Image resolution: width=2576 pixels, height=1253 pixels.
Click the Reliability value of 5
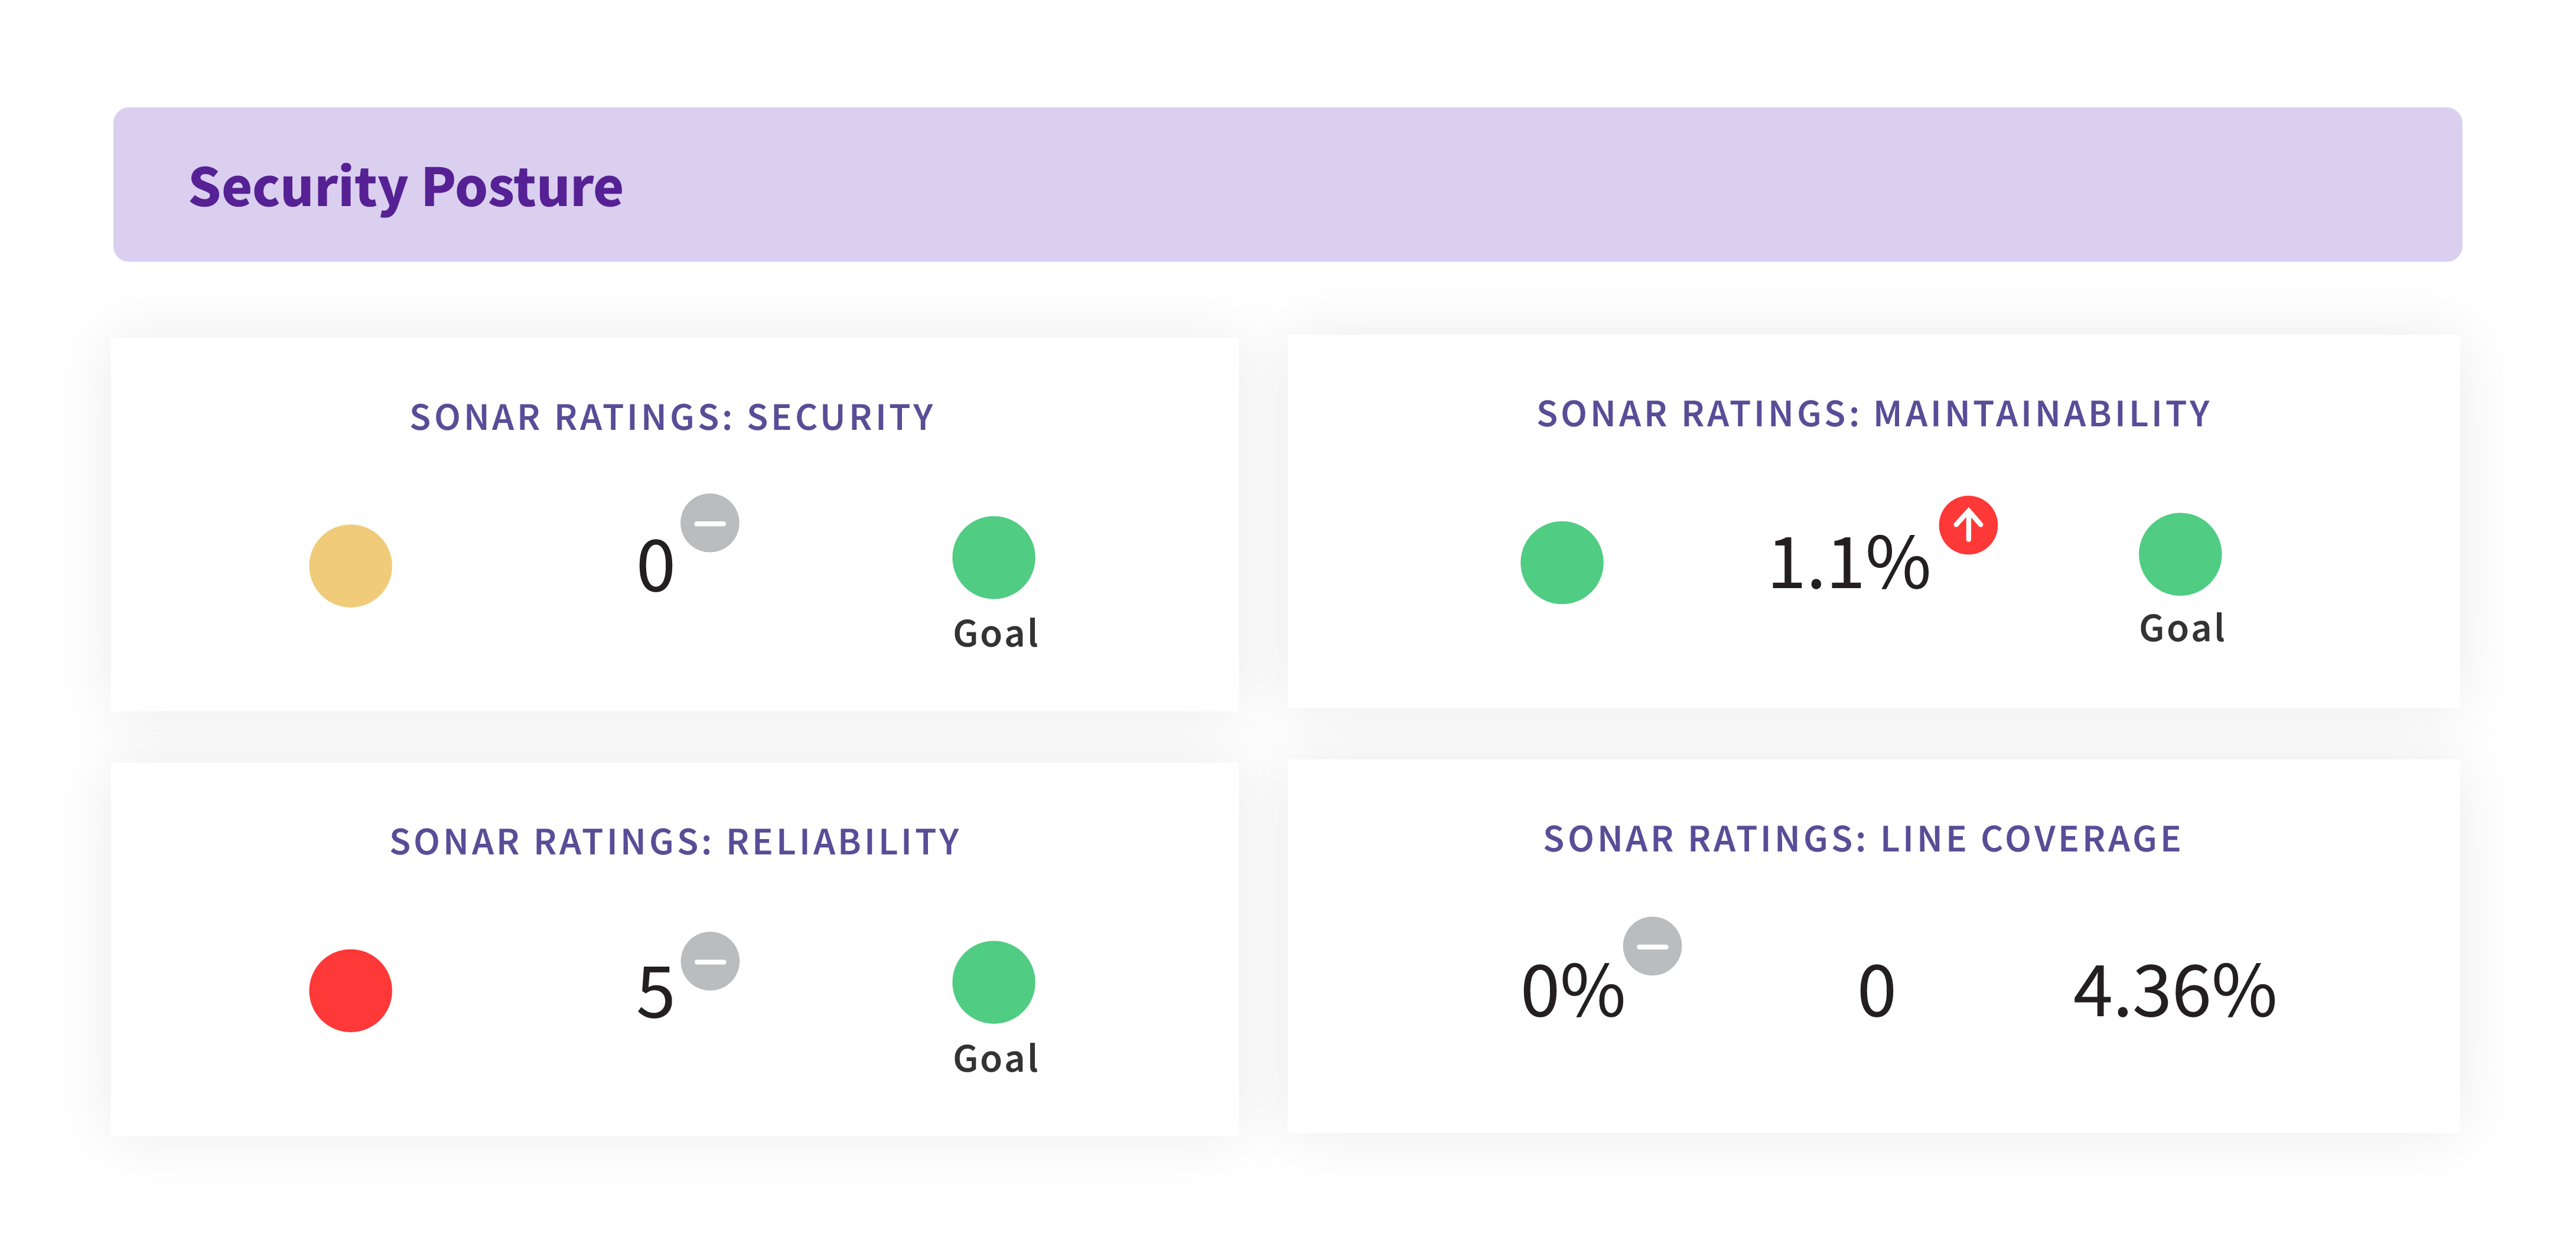pos(655,993)
